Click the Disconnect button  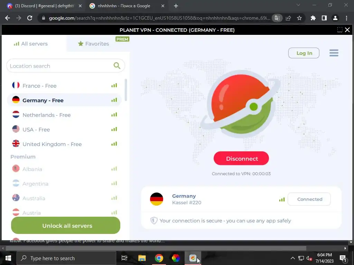241,158
